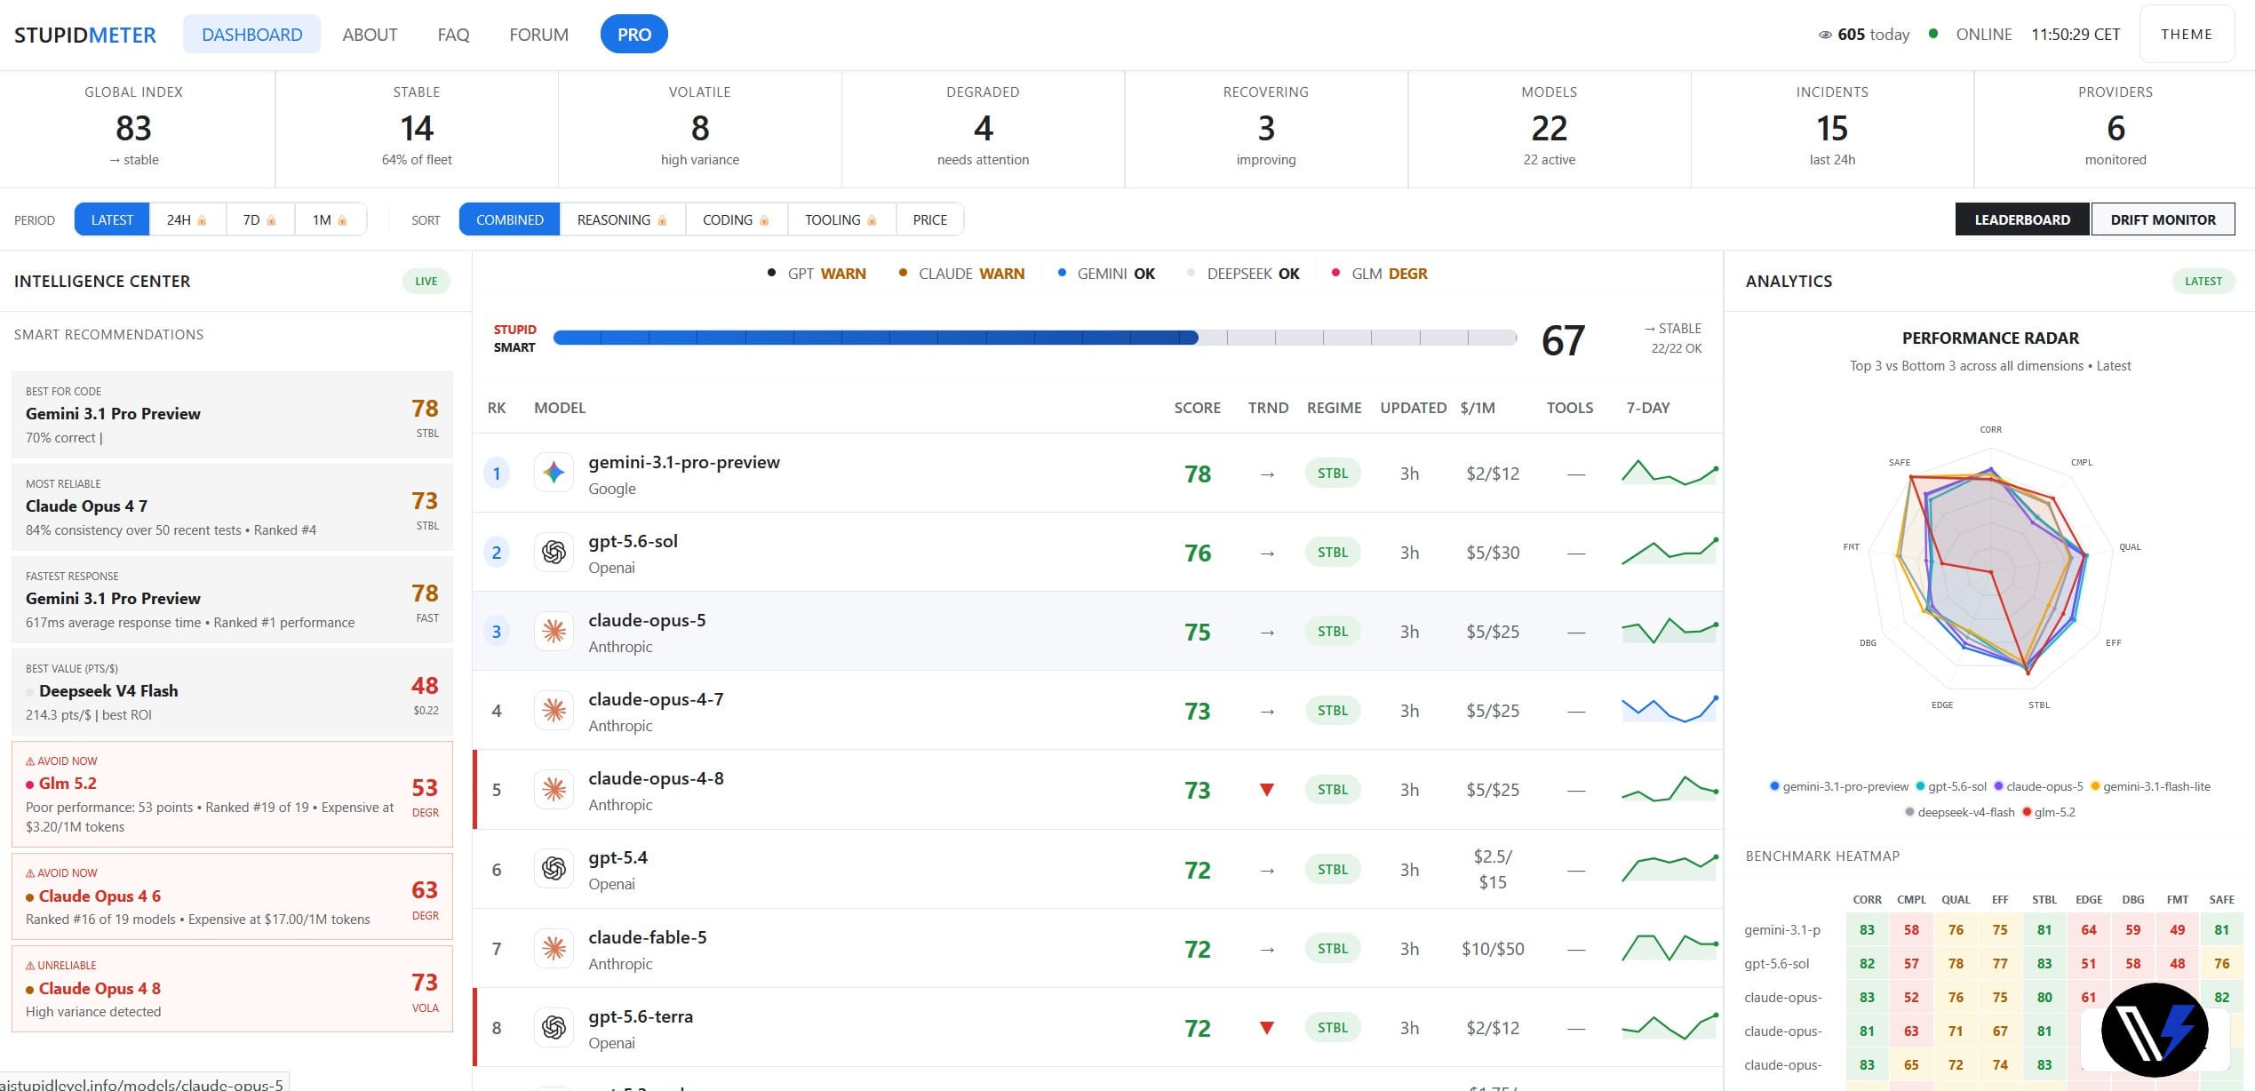The width and height of the screenshot is (2255, 1091).
Task: Click the red down-trend arrow for claude-opus-4-8
Action: (x=1267, y=790)
